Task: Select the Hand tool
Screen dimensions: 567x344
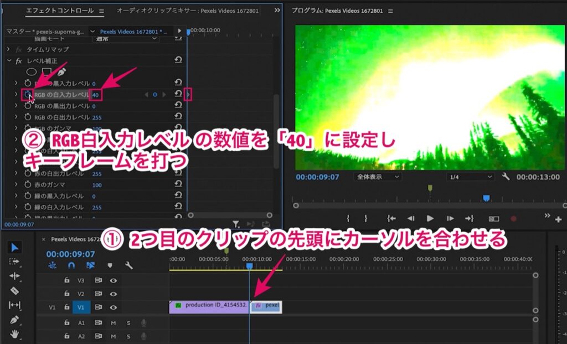Action: (x=14, y=334)
